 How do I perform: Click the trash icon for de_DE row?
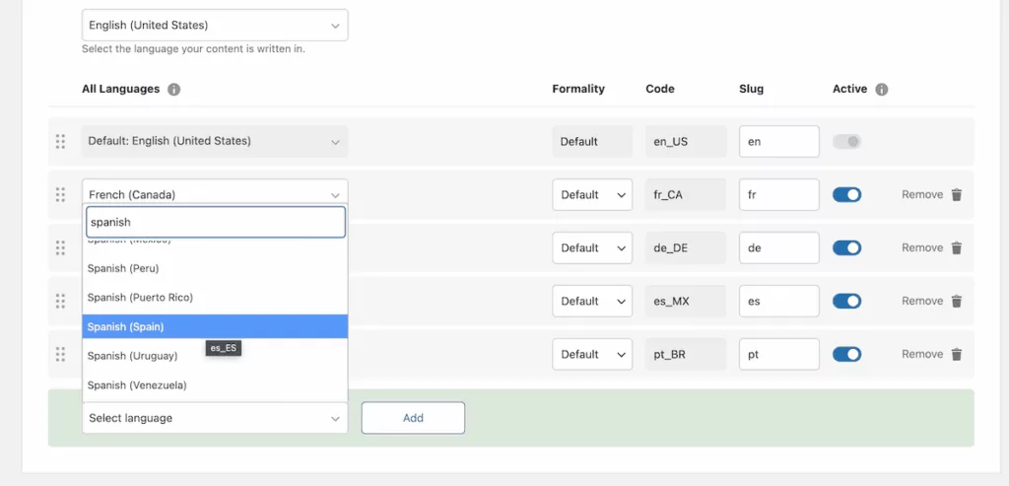(957, 247)
